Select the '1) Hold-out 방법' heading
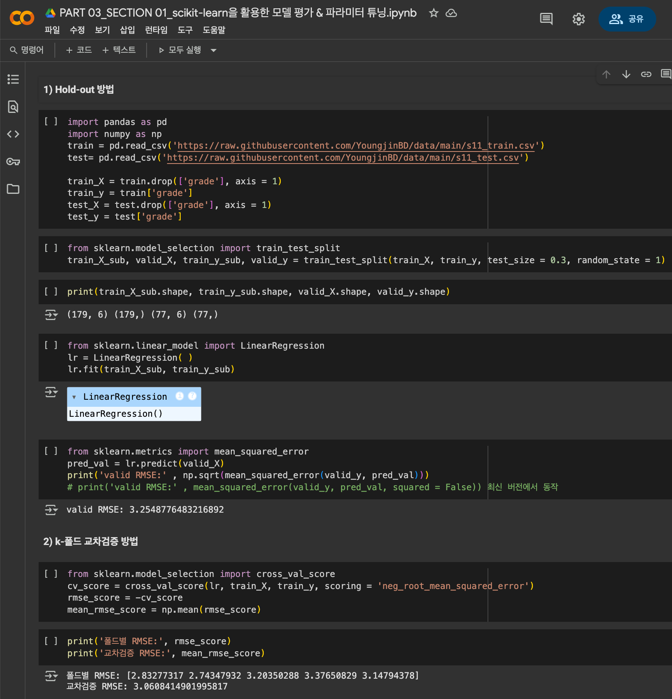 [x=78, y=90]
